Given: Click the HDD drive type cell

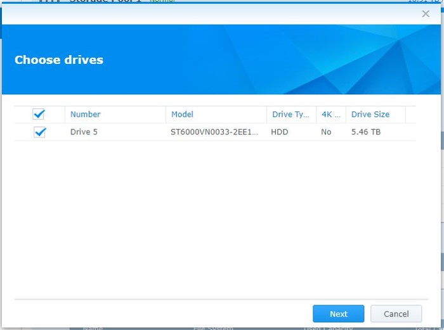Looking at the screenshot, I should pos(280,132).
